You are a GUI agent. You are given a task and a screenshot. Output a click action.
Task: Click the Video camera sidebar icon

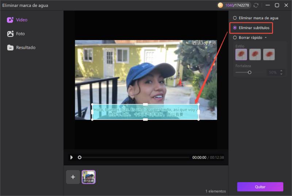10,20
